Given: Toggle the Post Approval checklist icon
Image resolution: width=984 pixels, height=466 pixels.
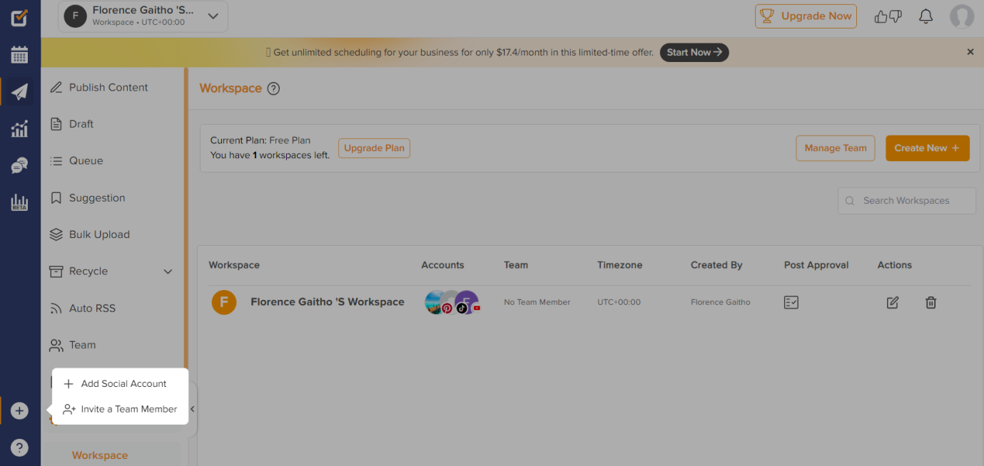Looking at the screenshot, I should click(x=791, y=302).
